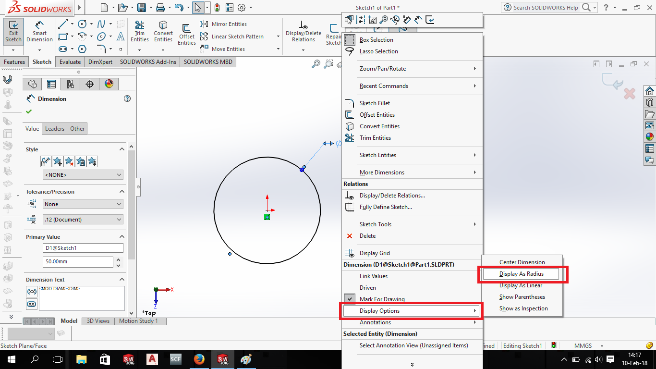Viewport: 656px width, 369px height.
Task: Activate the Smart Dimension tool
Action: pos(39,32)
